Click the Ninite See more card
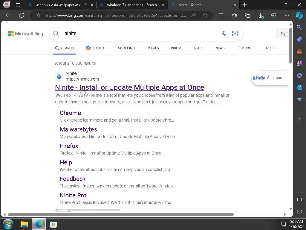The width and height of the screenshot is (306, 230). tap(270, 78)
